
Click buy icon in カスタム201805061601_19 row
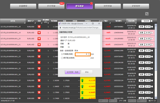click(x=39, y=33)
